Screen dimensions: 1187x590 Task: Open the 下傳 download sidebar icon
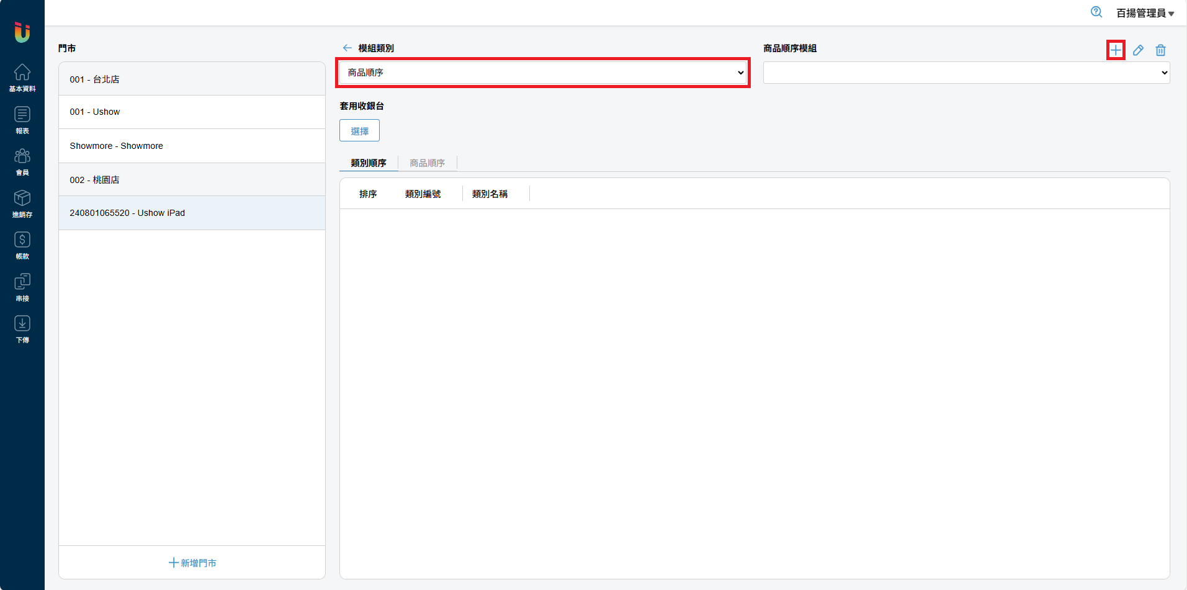(x=22, y=329)
